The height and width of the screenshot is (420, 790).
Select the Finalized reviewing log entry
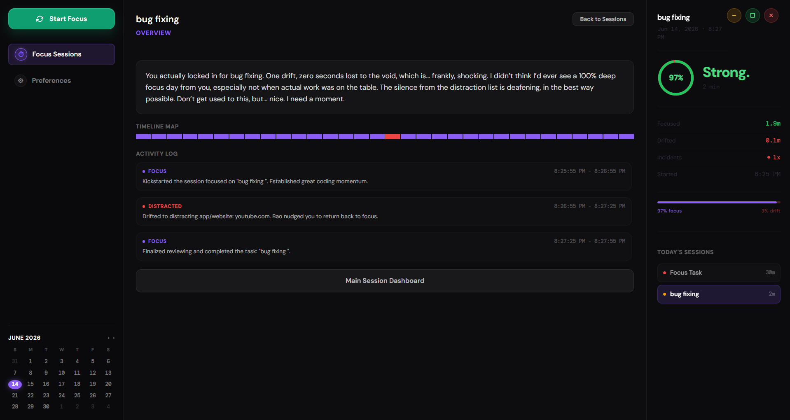point(384,247)
